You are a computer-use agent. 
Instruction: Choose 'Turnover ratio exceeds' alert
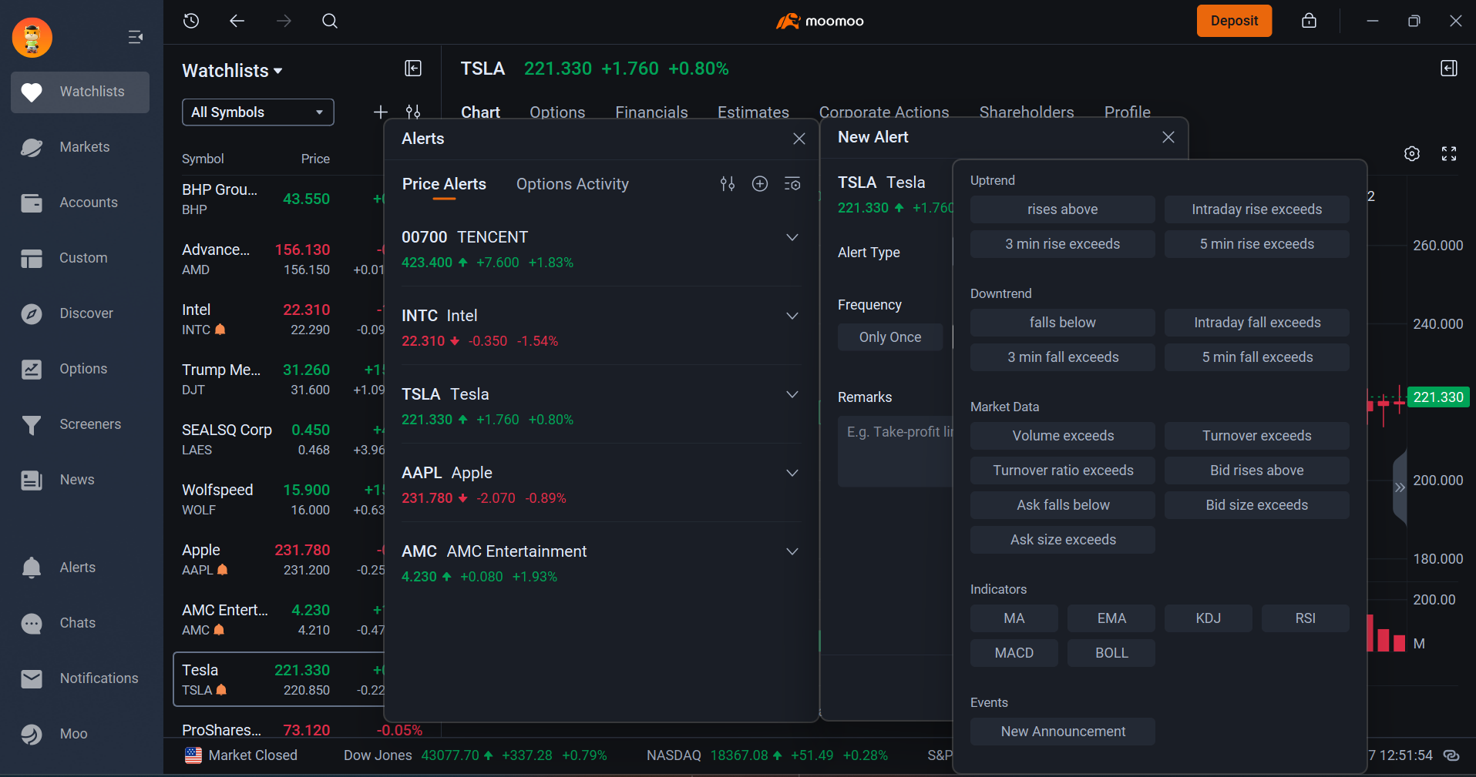tap(1062, 471)
